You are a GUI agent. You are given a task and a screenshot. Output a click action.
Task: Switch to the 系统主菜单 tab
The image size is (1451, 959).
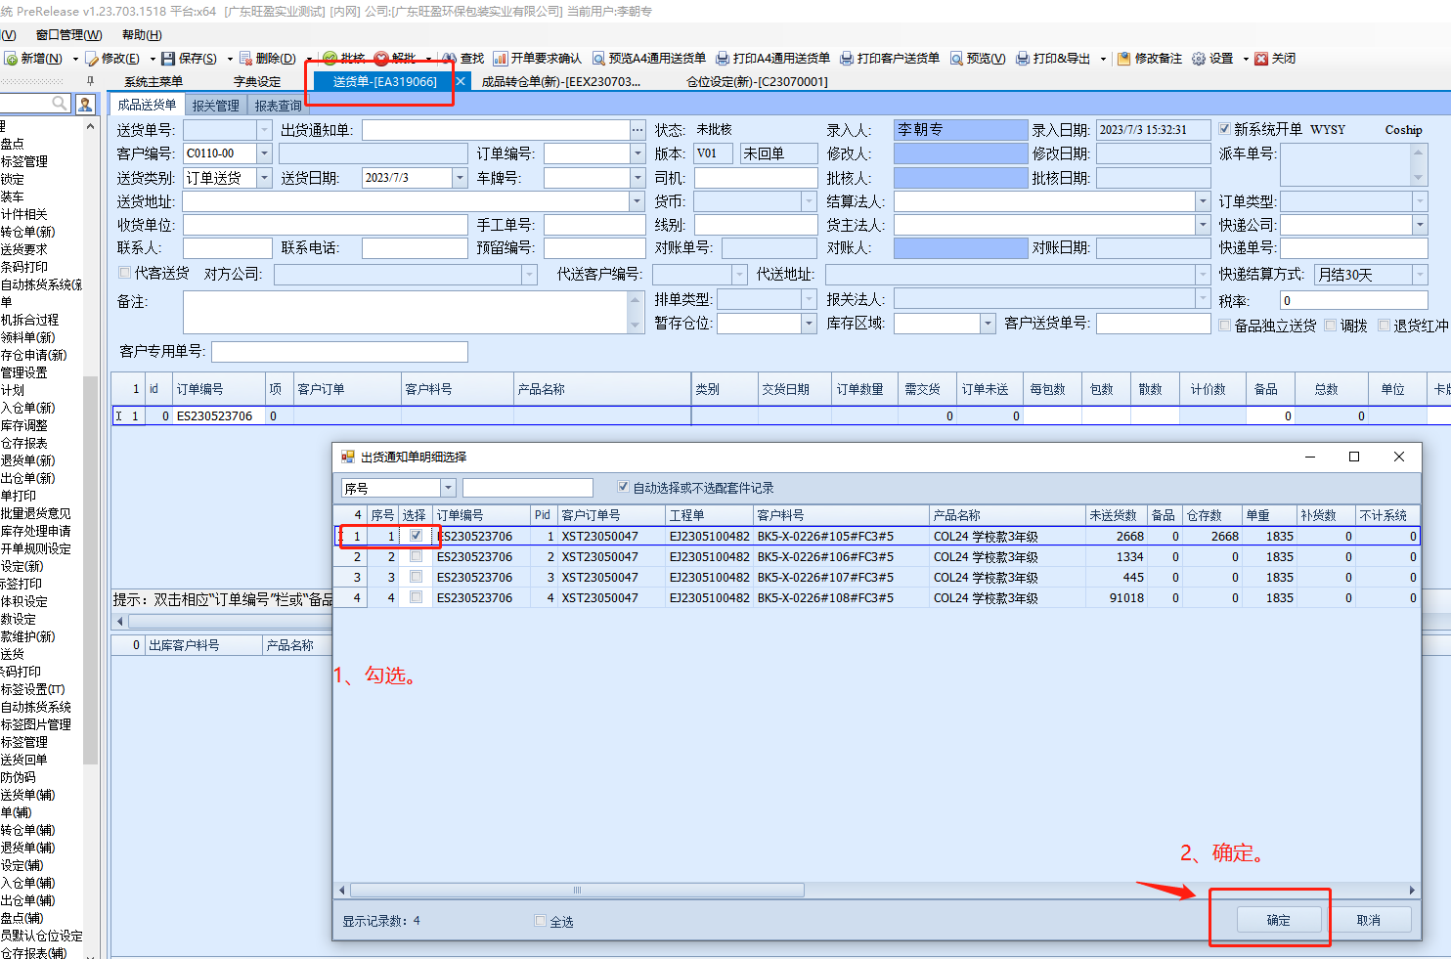pyautogui.click(x=154, y=82)
